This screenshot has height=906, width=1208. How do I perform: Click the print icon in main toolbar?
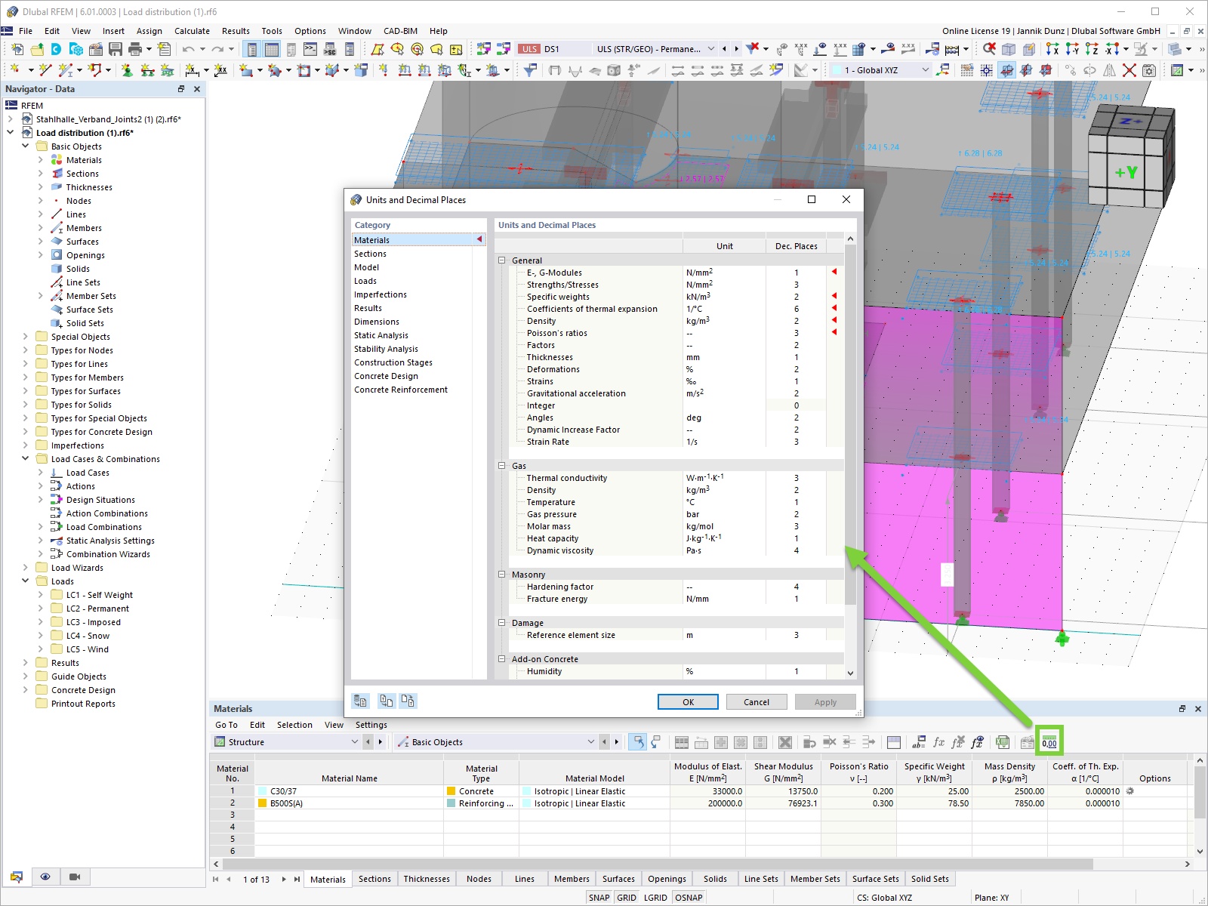click(135, 49)
